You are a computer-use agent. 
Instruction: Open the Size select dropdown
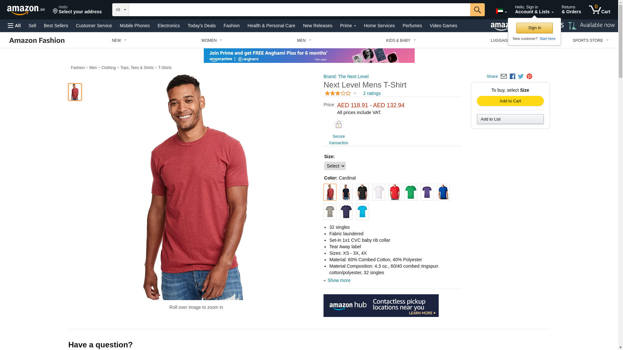(x=335, y=166)
